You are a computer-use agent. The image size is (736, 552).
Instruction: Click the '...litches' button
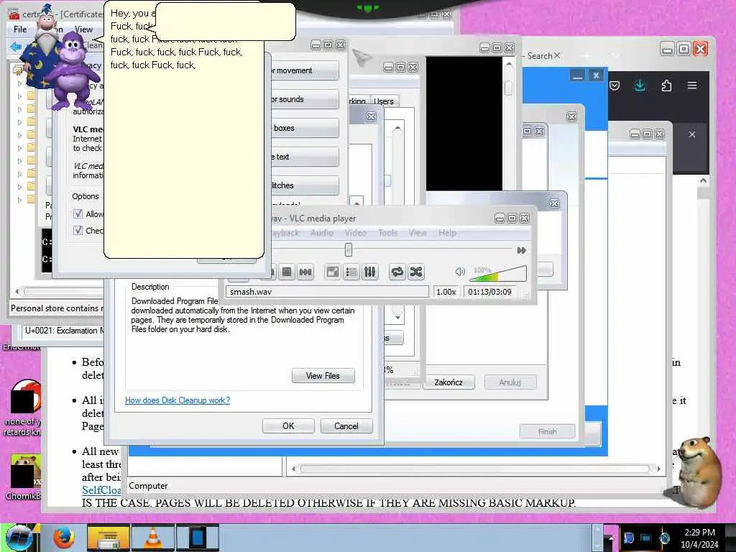[305, 185]
